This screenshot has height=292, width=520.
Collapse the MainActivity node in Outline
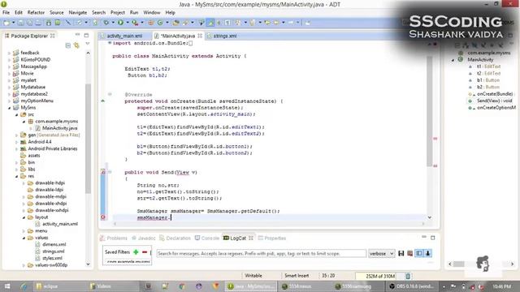click(453, 59)
